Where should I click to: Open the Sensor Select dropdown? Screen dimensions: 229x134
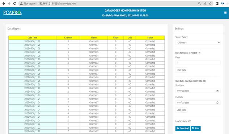(198, 43)
